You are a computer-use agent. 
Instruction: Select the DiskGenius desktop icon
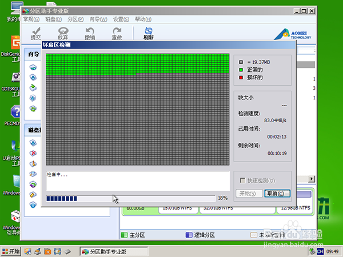pyautogui.click(x=10, y=49)
